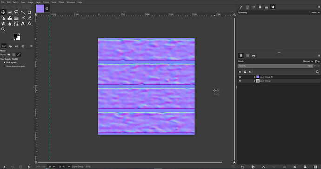This screenshot has height=169, width=321.
Task: Choose 'Move the active path' radio option
Action: pos(14,67)
